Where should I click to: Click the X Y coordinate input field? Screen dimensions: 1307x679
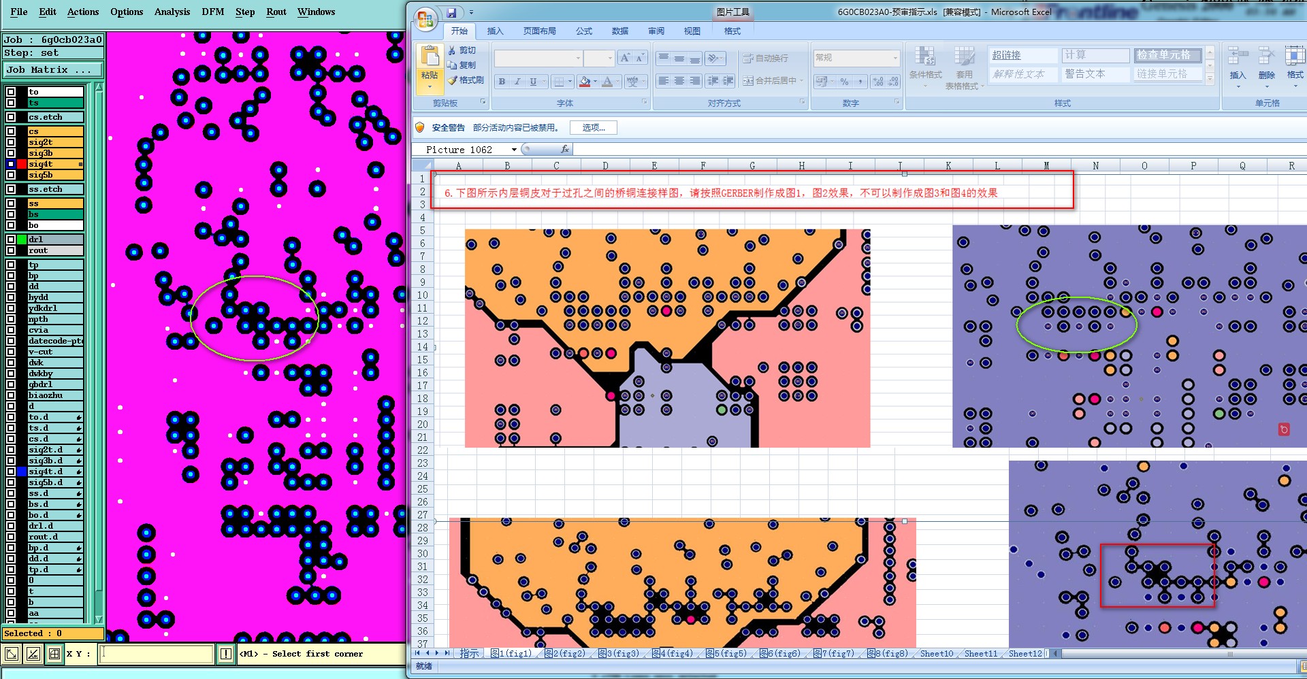(x=157, y=654)
